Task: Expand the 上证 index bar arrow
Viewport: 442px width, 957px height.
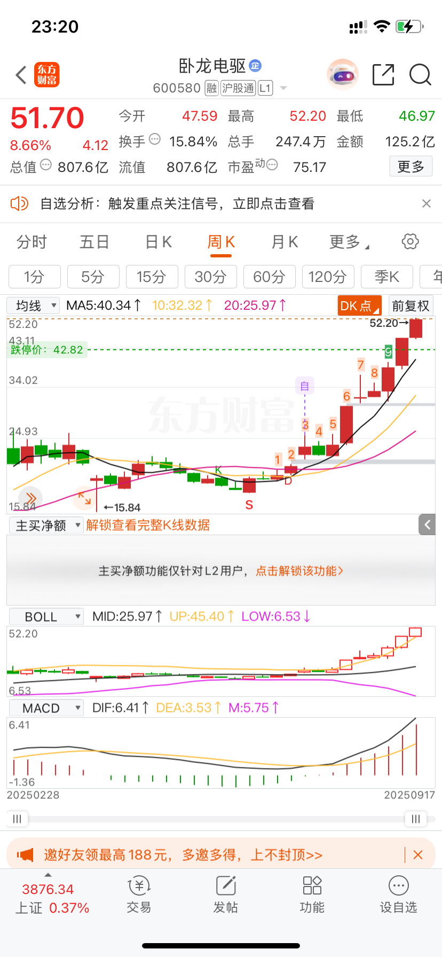Action: click(48, 875)
